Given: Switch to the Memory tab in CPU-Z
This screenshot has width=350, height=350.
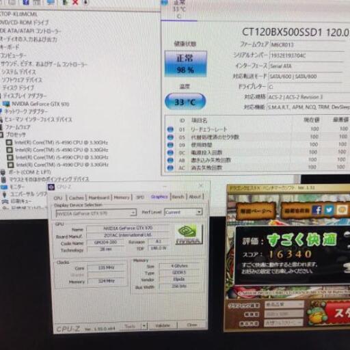Looking at the screenshot, I should [x=122, y=198].
